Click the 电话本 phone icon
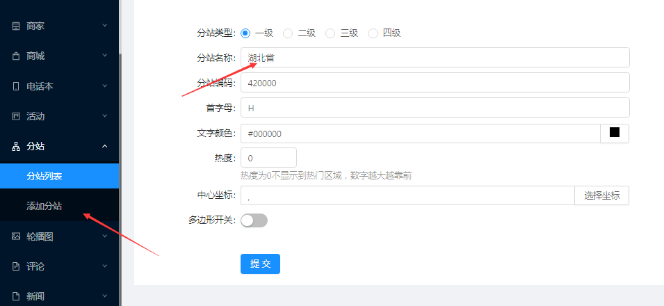 click(x=16, y=86)
